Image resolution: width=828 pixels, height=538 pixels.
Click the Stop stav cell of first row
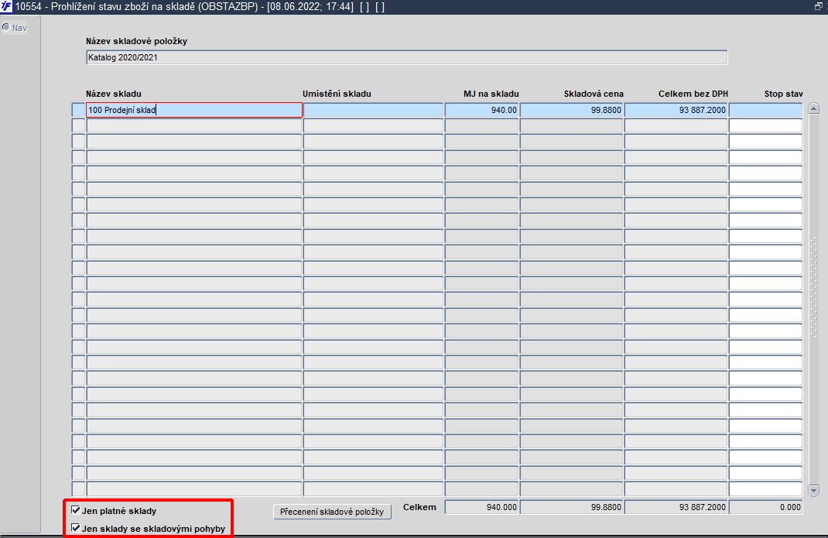pyautogui.click(x=765, y=110)
